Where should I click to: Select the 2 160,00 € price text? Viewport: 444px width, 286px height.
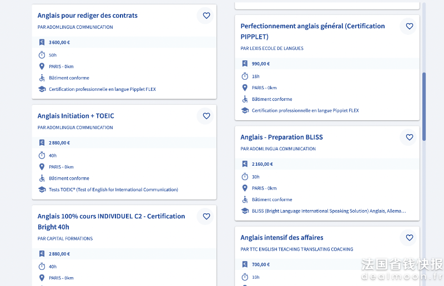(x=263, y=164)
